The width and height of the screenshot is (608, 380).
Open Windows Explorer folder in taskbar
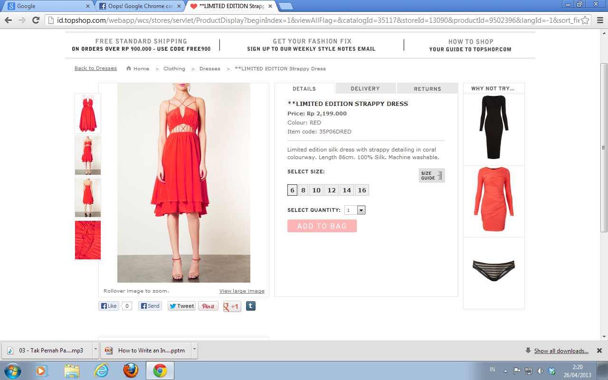(72, 370)
